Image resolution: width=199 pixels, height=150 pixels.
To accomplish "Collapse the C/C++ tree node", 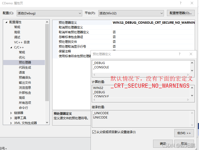I will click(x=11, y=47).
